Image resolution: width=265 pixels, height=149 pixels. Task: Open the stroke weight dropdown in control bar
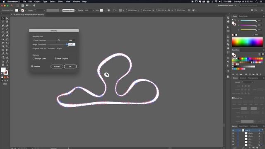click(x=44, y=10)
